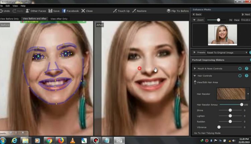This screenshot has width=251, height=144.
Task: Click the navigator preview thumbnail
Action: tap(223, 35)
